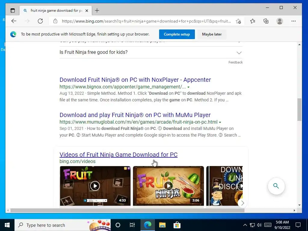Viewport: 308px width, 231px height.
Task: Open bignox.com URL dropdown arrow
Action: [x=188, y=87]
